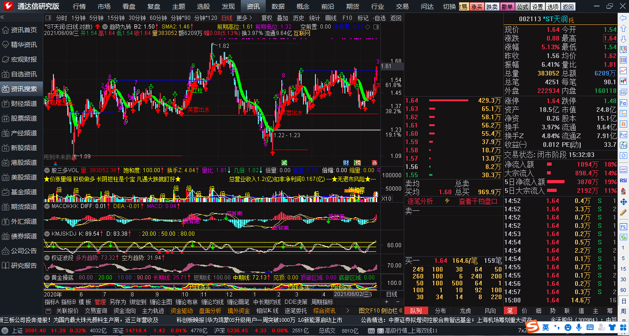Toggle 筹 view in tick panel

610,311
